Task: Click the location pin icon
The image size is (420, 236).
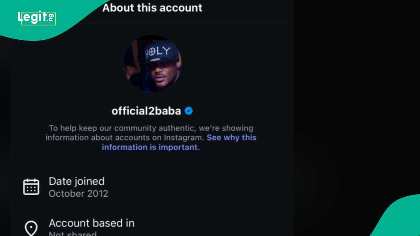Action: [x=31, y=228]
